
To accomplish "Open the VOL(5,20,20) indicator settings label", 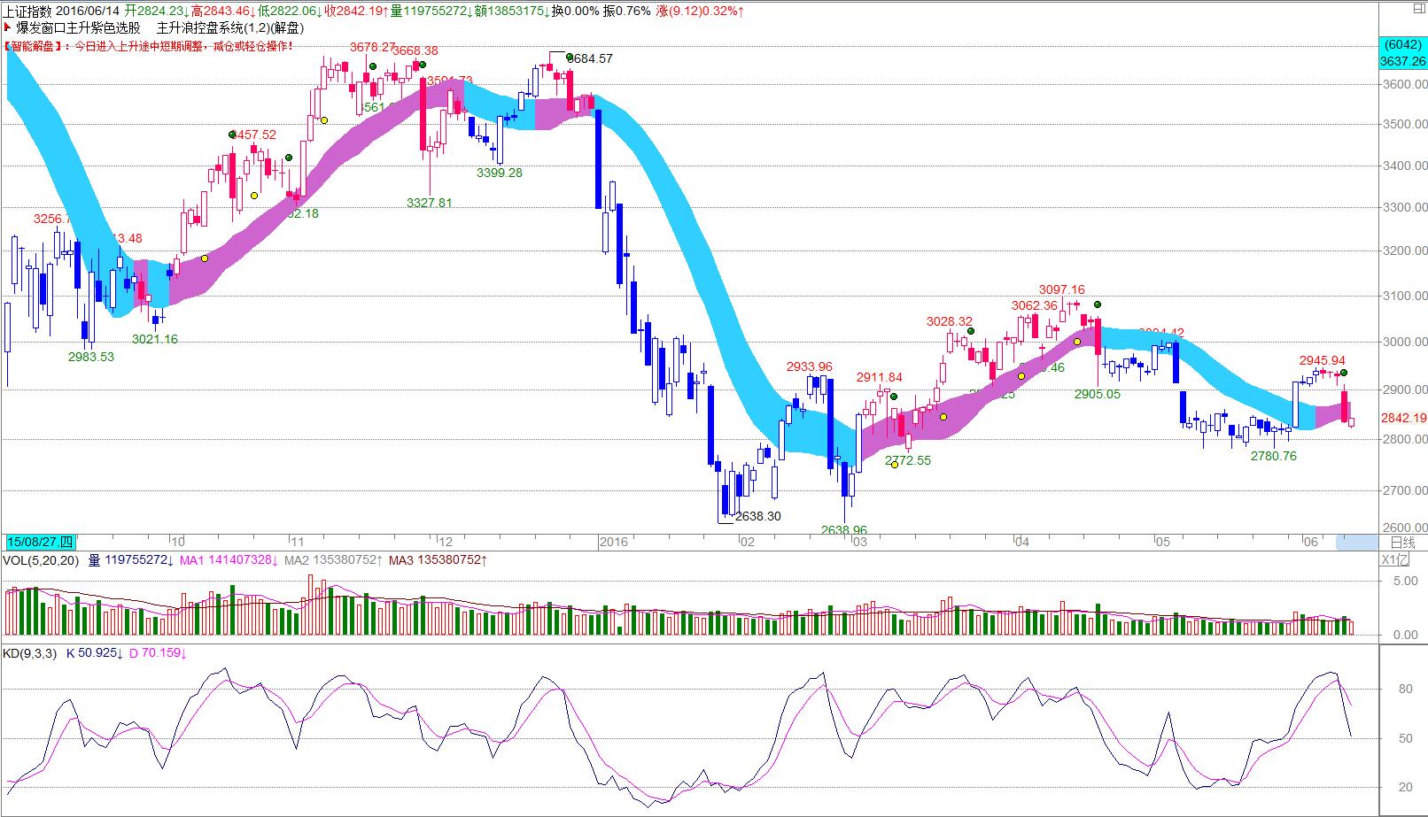I will click(x=41, y=559).
